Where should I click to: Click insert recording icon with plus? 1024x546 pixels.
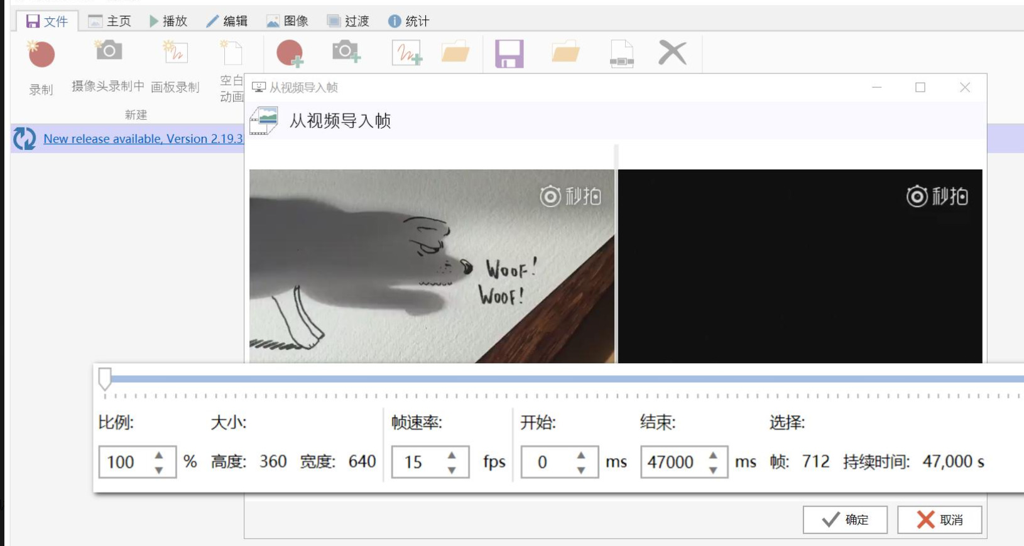coord(290,53)
